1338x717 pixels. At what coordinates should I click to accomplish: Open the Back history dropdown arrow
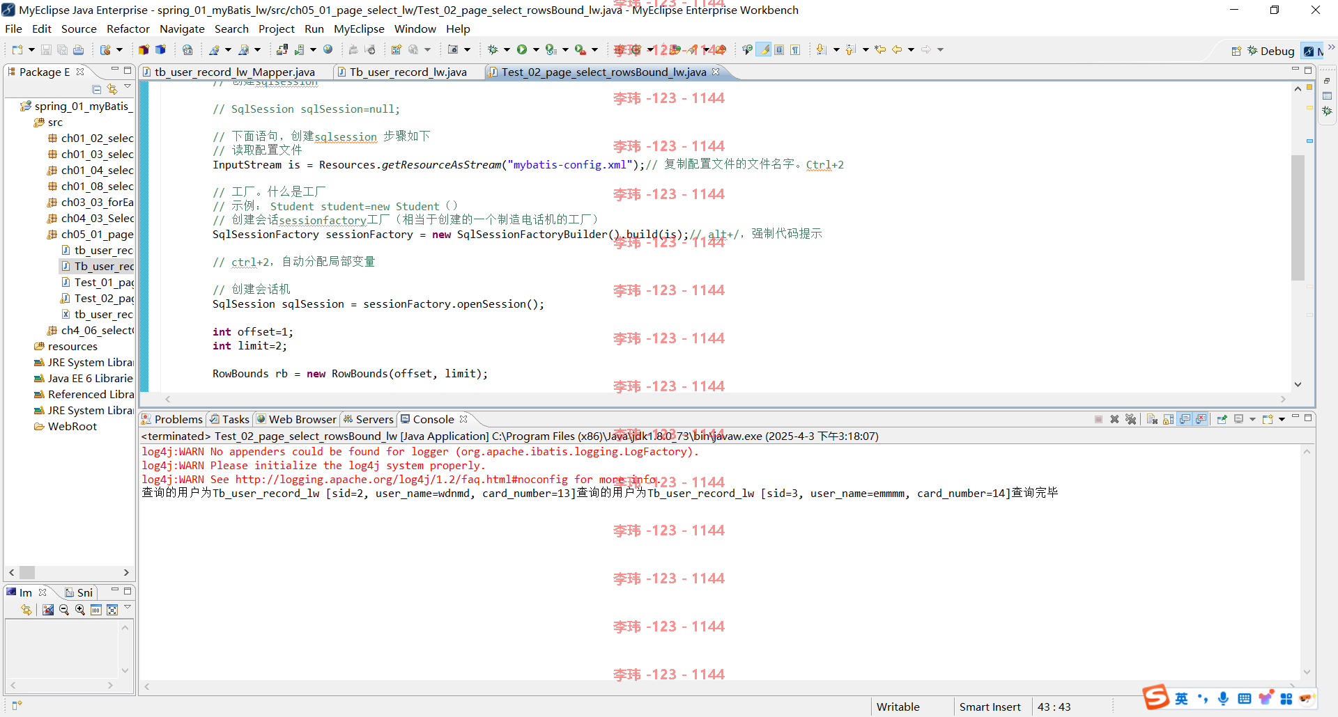point(911,49)
